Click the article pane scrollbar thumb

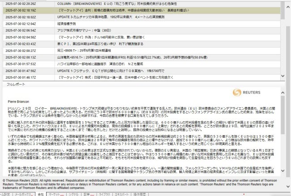pos(282,115)
